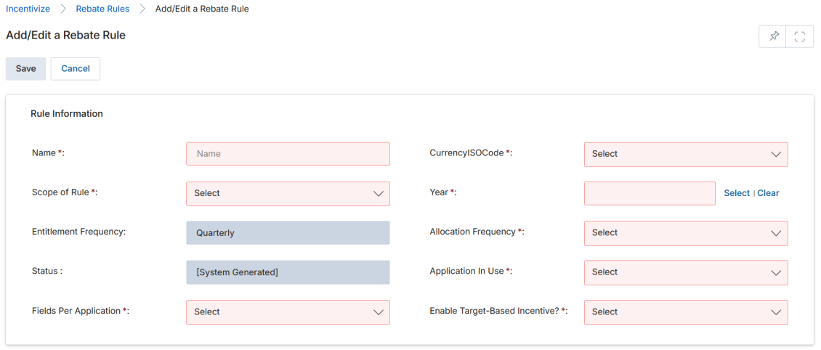Open the Fields Per Application dropdown
Screen dimensions: 821x350
[x=288, y=312]
